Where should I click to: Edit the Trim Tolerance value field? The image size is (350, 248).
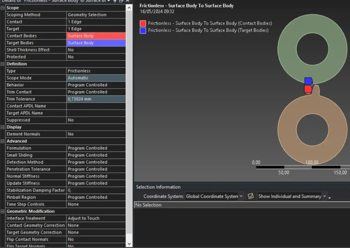pos(96,99)
